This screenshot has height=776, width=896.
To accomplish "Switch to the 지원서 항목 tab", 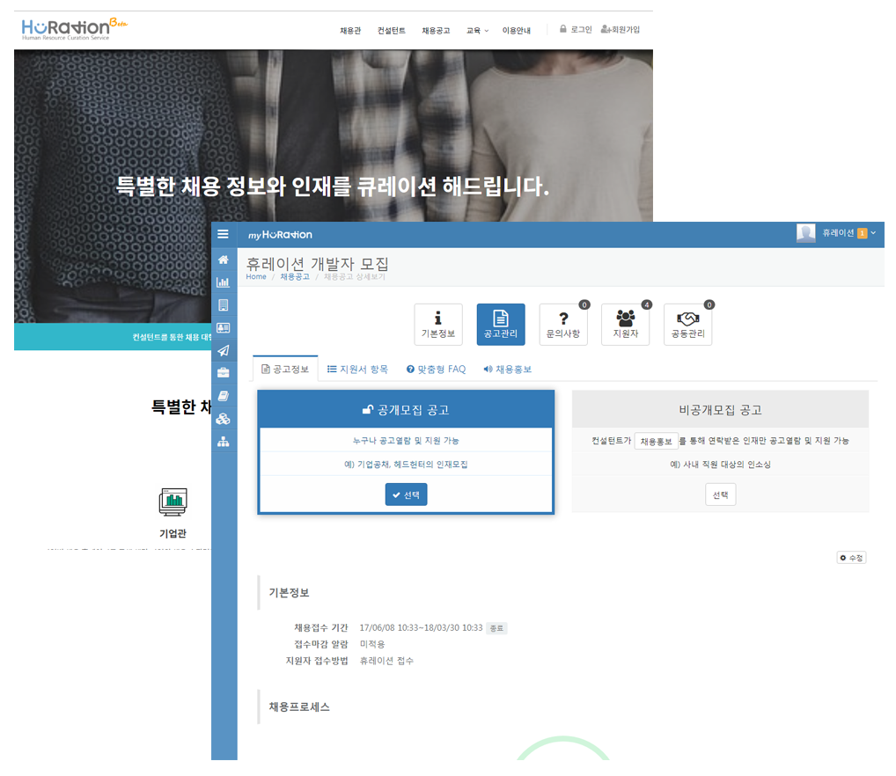I will pos(357,370).
